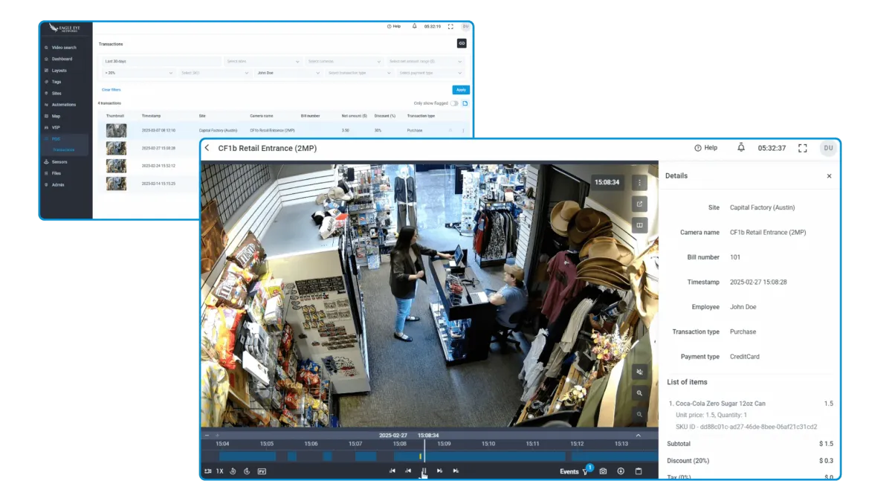Open the Select cameras dropdown
This screenshot has width=892, height=501.
[344, 62]
